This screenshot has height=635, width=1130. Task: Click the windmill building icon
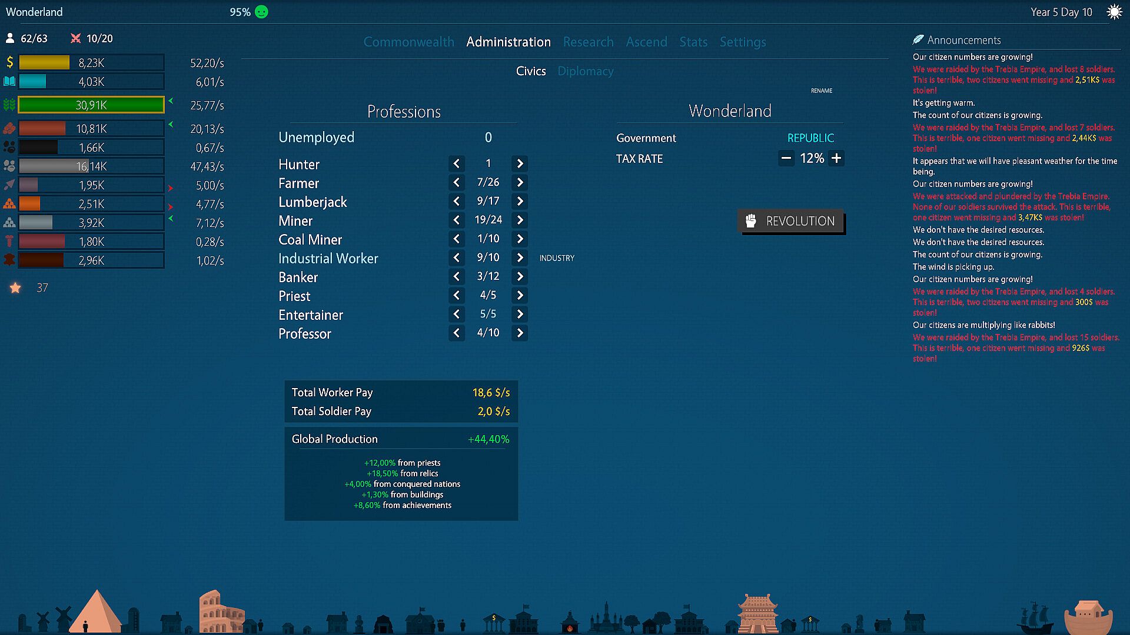(x=62, y=617)
